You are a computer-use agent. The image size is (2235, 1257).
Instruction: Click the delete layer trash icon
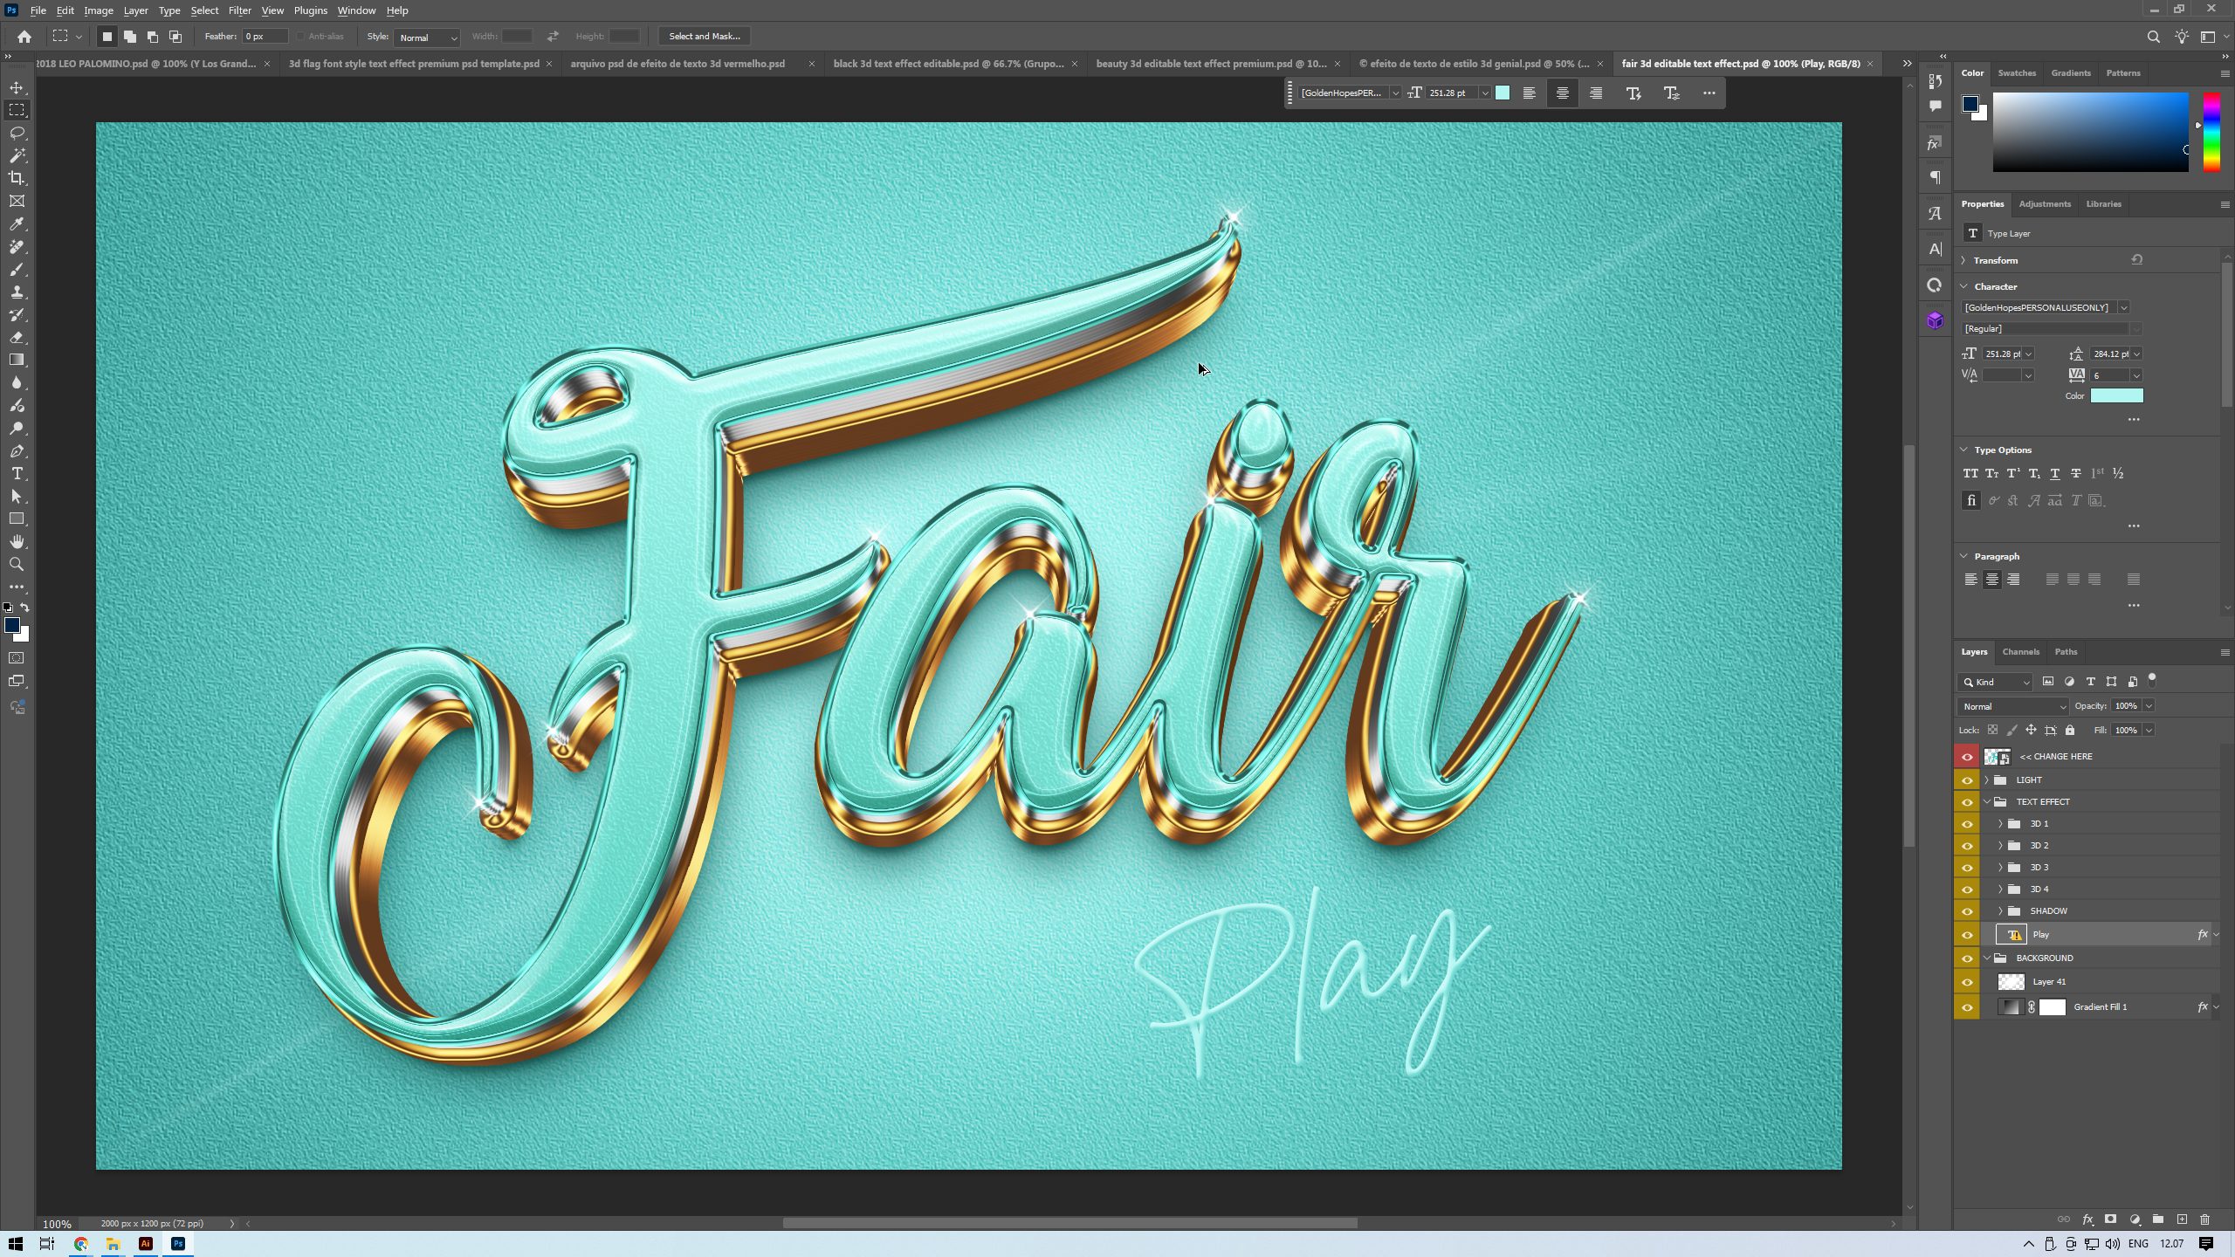(x=2204, y=1219)
